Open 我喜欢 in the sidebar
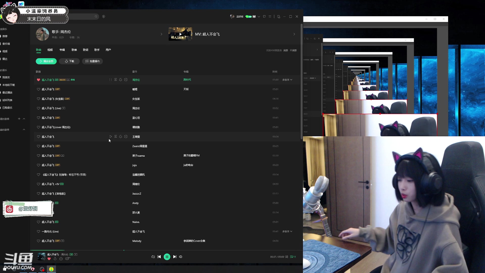The width and height of the screenshot is (485, 273). pyautogui.click(x=6, y=77)
